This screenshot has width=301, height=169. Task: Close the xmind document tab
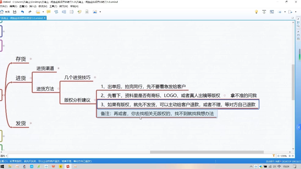(45, 18)
